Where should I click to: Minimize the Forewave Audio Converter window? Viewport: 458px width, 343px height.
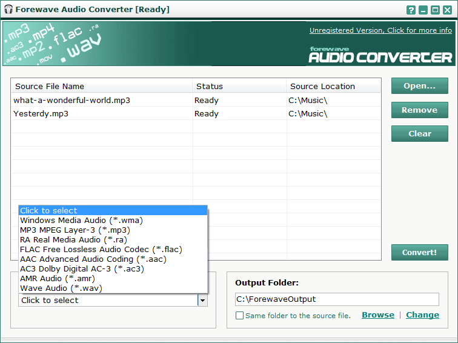[x=423, y=10]
